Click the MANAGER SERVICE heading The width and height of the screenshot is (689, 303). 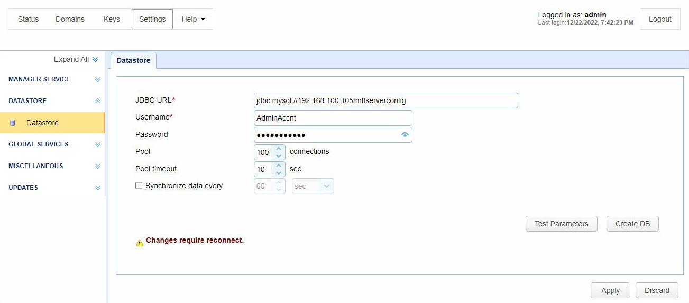40,79
